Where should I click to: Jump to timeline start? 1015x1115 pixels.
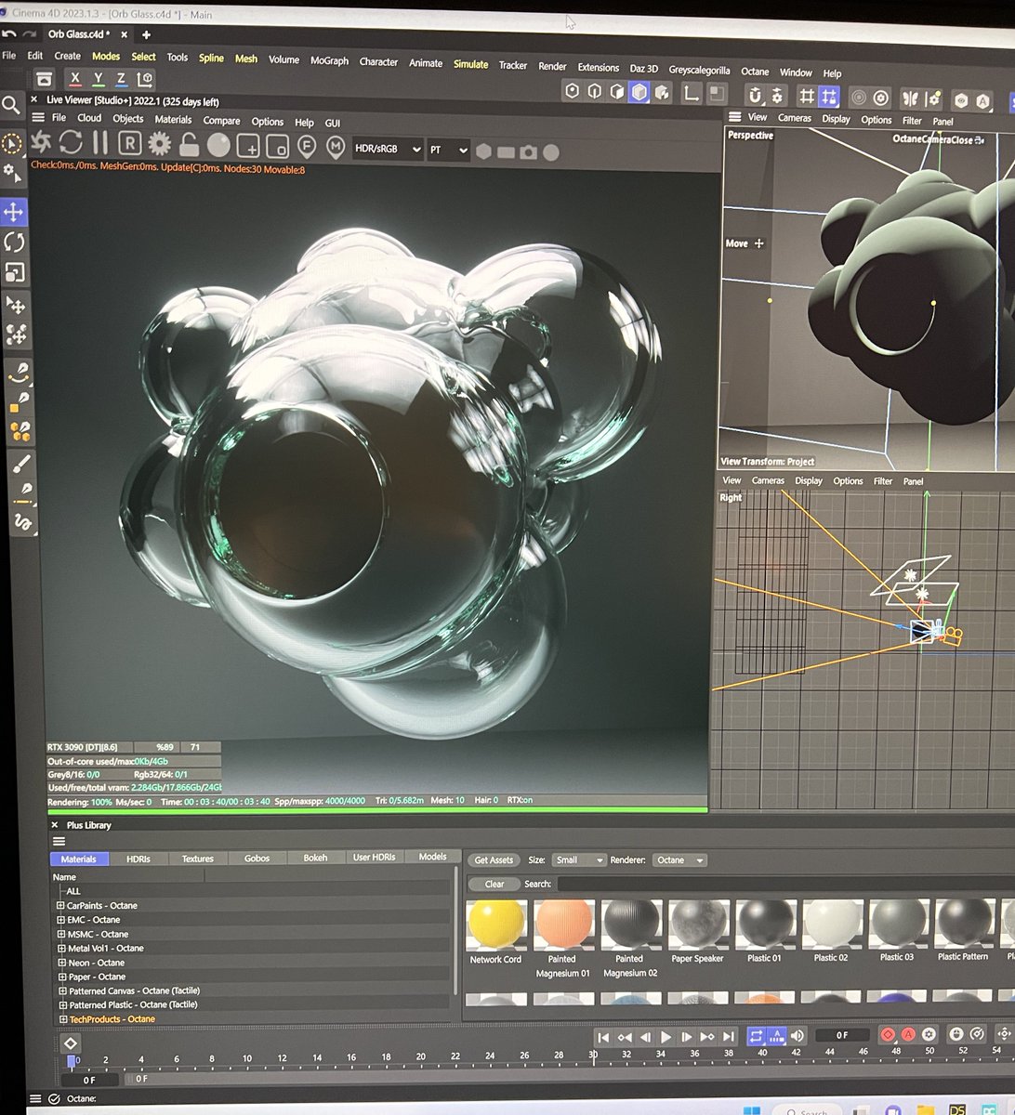603,1037
